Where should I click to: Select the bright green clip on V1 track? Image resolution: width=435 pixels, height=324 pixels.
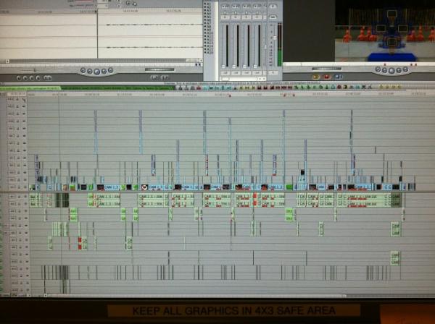pos(289,187)
